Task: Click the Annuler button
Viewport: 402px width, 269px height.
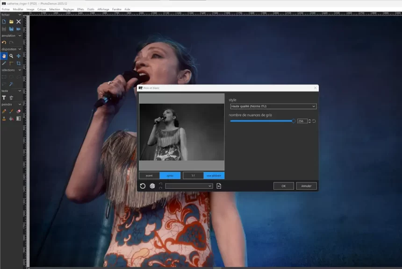Action: pyautogui.click(x=306, y=186)
